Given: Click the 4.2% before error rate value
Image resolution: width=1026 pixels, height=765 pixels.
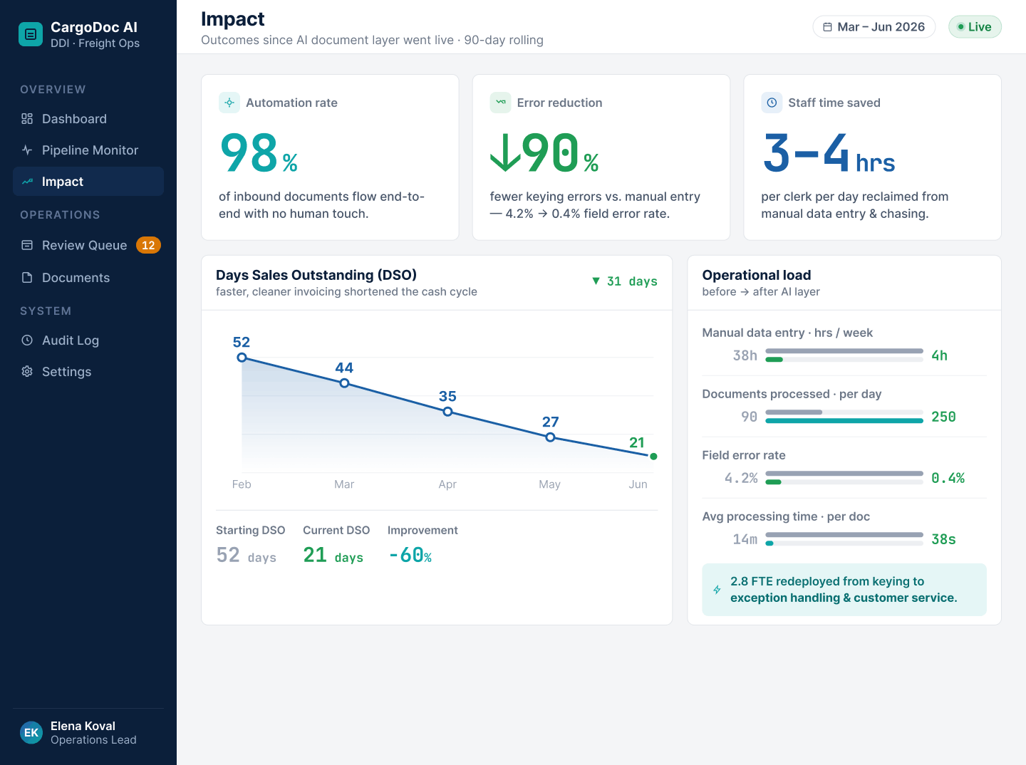Looking at the screenshot, I should pyautogui.click(x=740, y=478).
